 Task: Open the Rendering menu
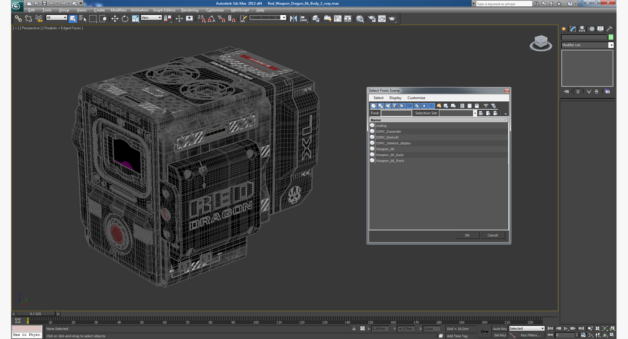click(x=190, y=10)
